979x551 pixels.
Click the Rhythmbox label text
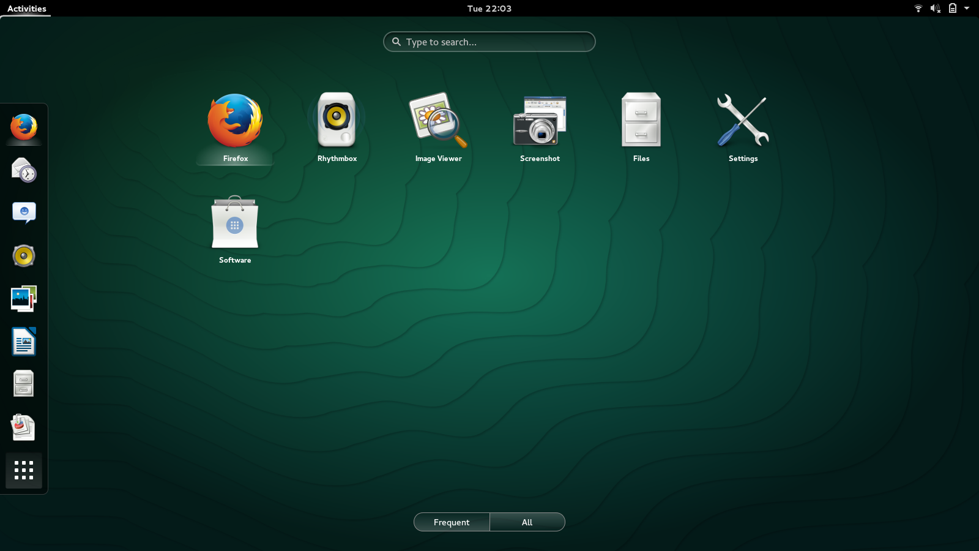[337, 159]
